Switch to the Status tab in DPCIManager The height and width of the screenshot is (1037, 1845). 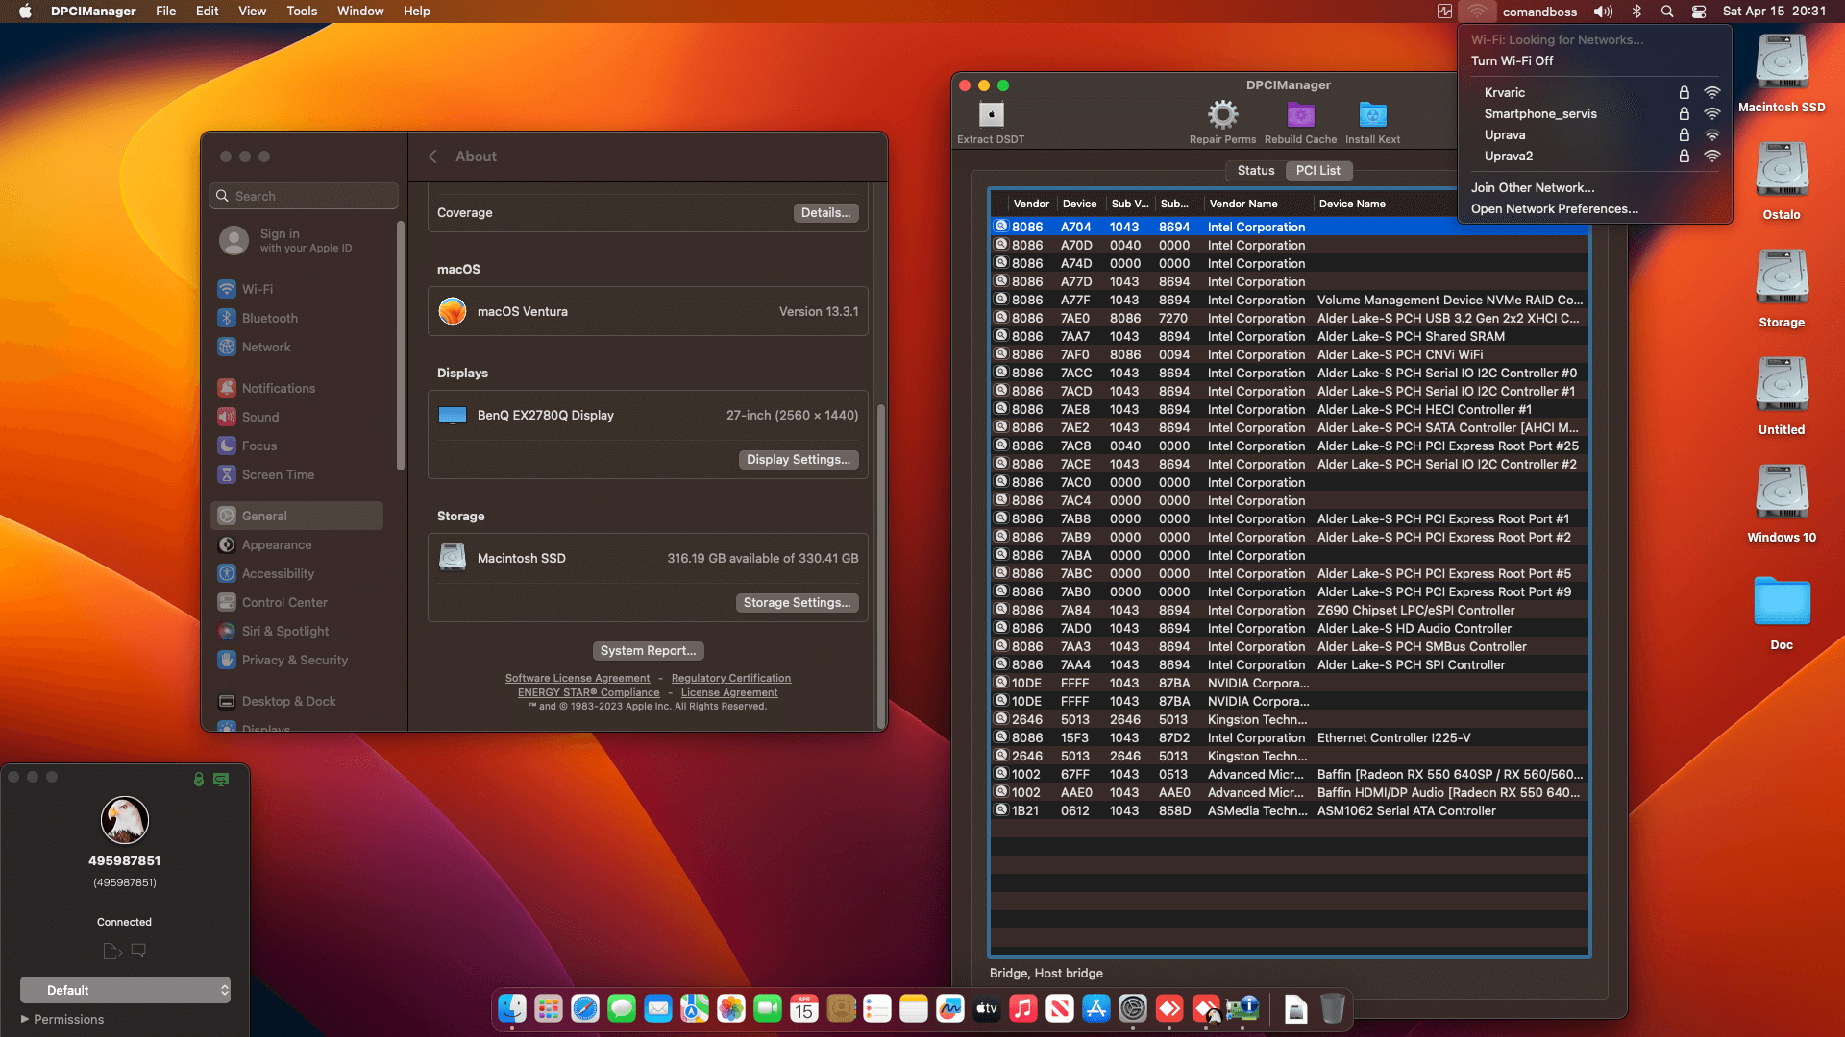point(1255,170)
